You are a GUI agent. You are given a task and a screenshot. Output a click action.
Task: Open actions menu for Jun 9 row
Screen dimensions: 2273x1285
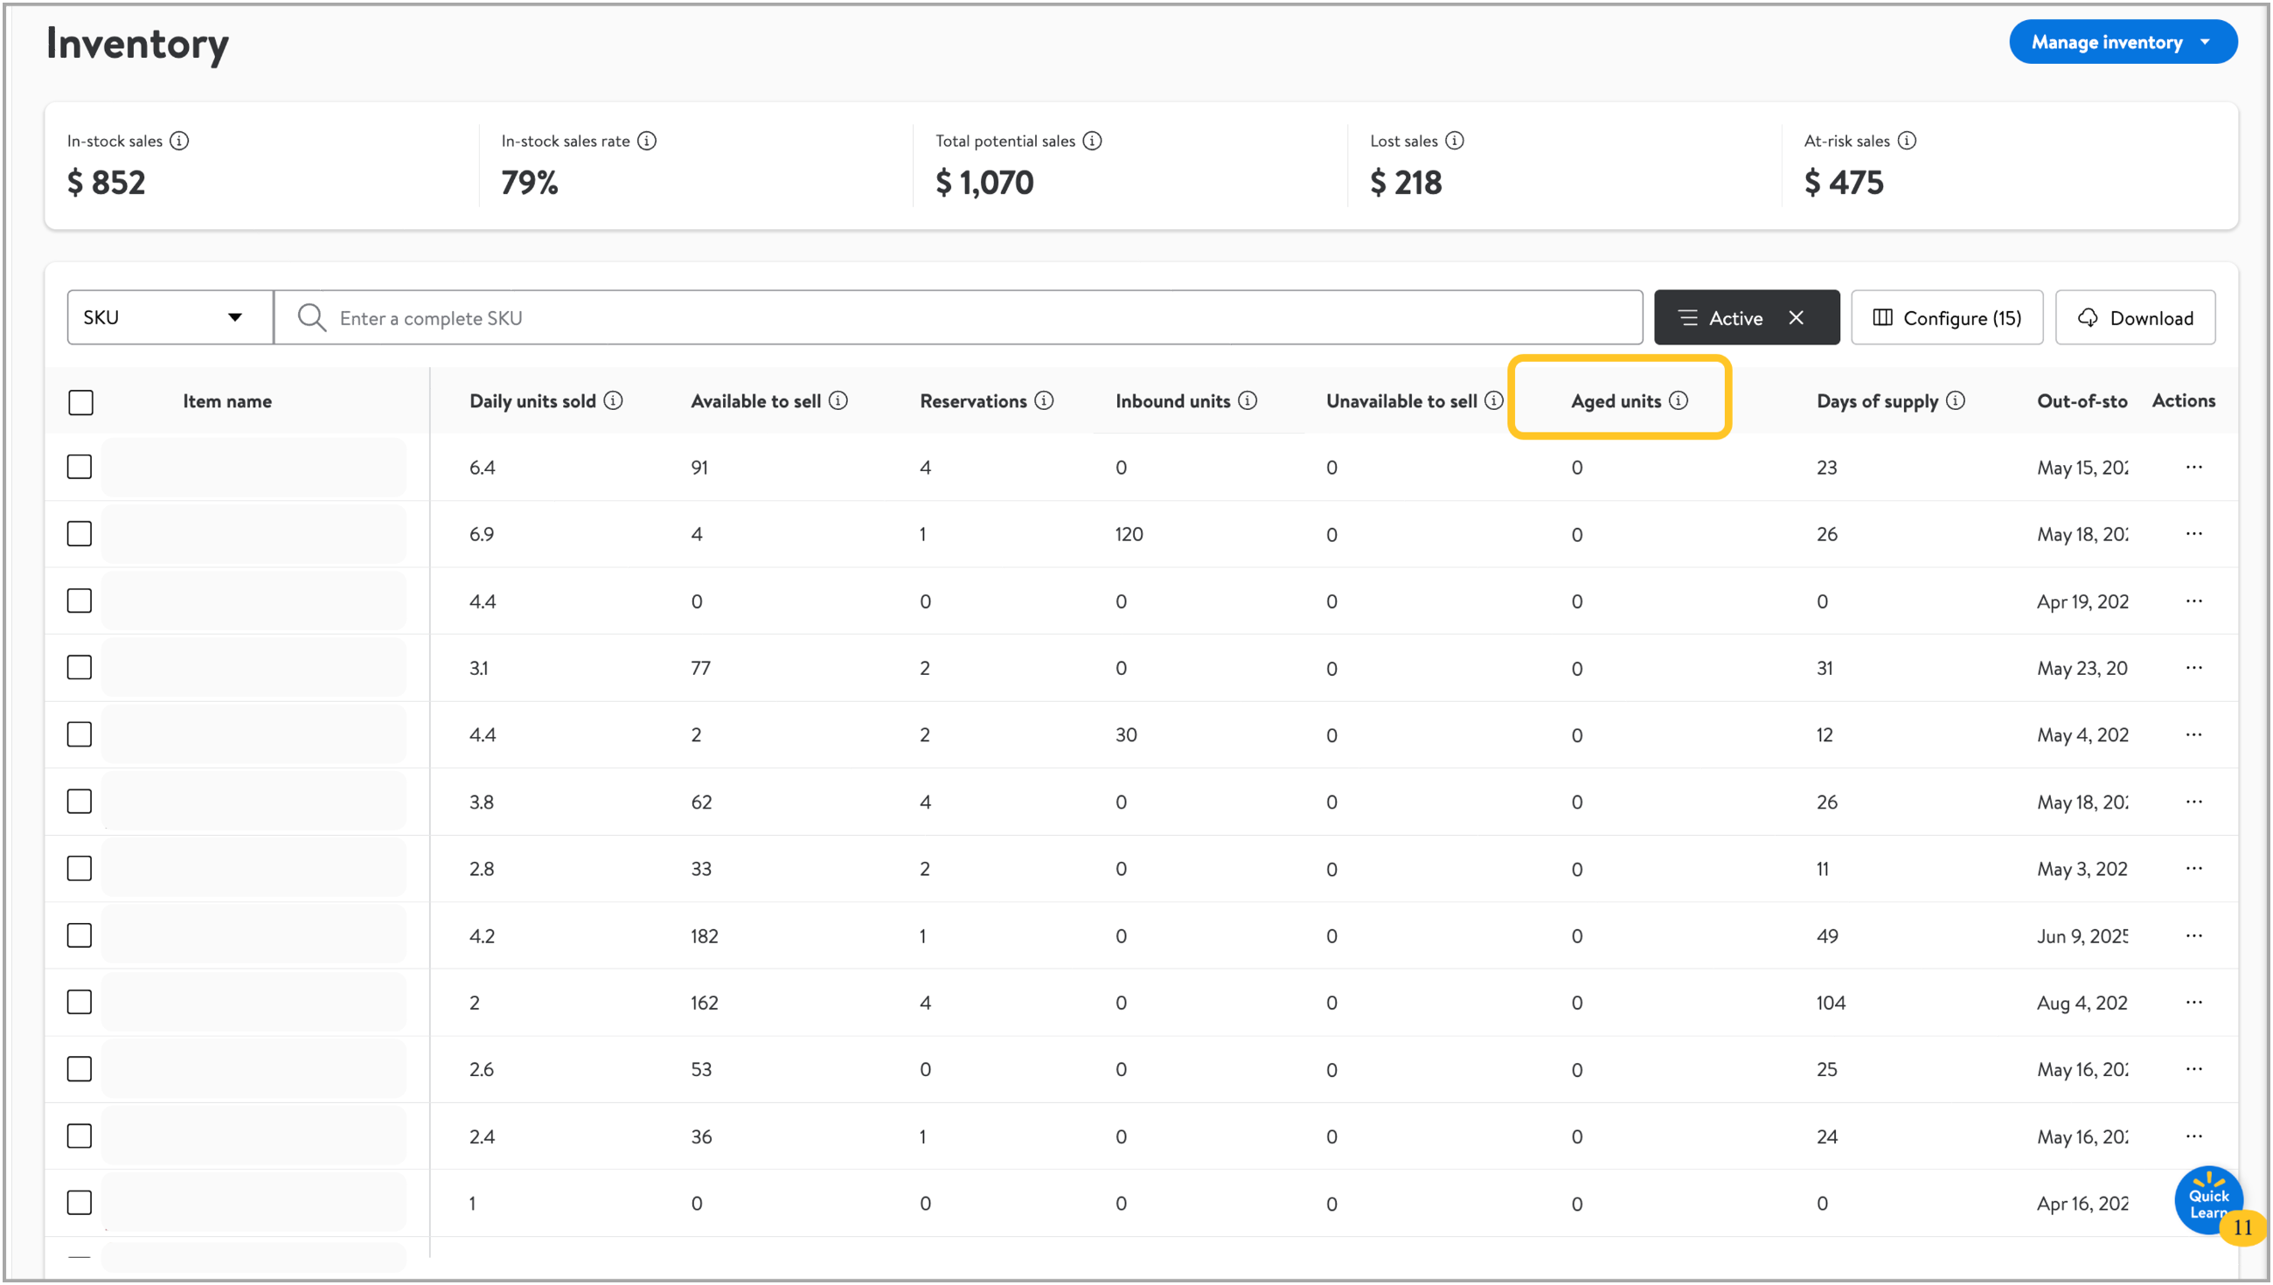pos(2193,935)
